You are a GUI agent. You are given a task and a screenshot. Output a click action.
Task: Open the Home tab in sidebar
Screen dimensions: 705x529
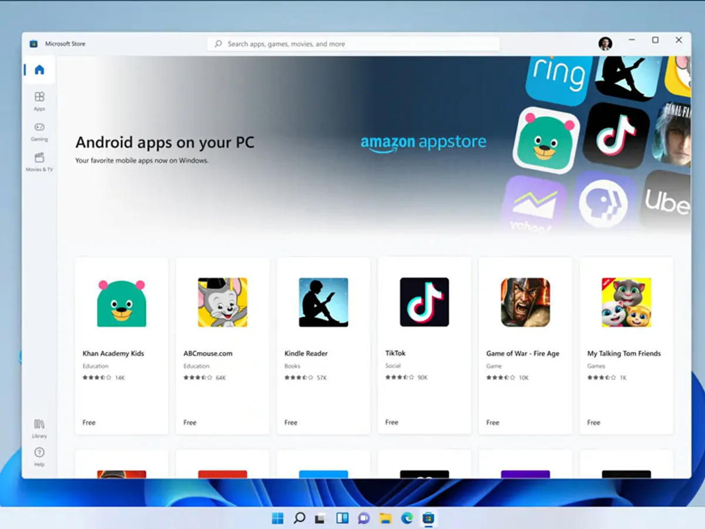pos(39,70)
